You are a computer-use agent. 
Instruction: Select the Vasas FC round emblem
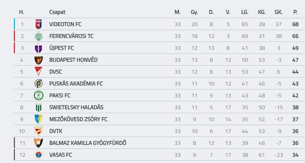point(39,155)
